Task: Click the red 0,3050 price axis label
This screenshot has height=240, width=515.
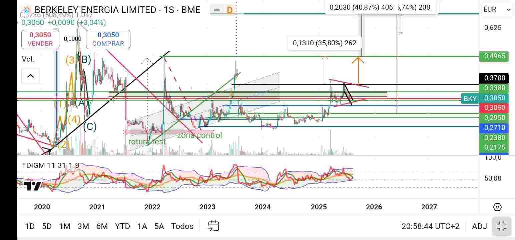Action: (494, 108)
